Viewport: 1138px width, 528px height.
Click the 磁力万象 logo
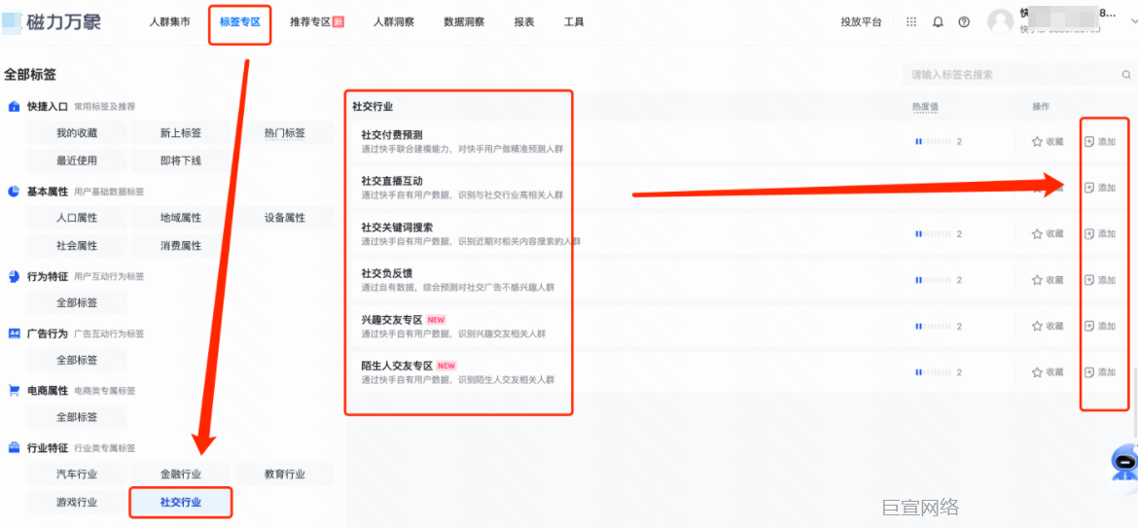click(51, 21)
